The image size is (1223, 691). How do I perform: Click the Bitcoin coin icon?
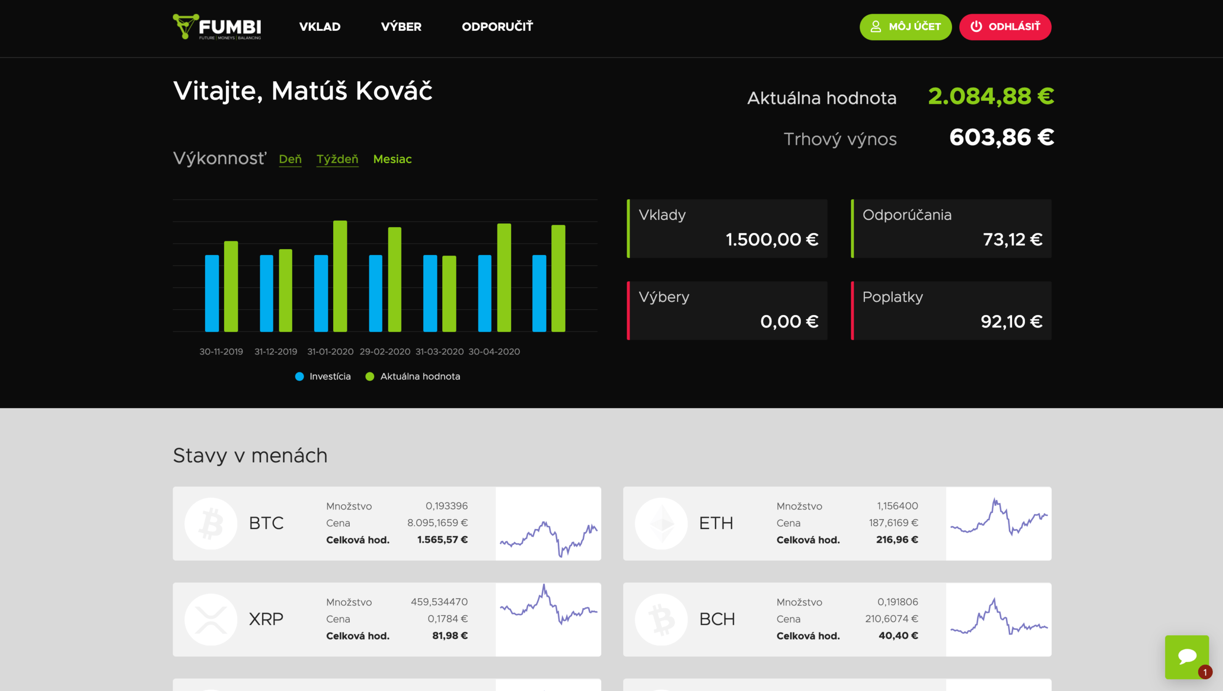click(211, 523)
